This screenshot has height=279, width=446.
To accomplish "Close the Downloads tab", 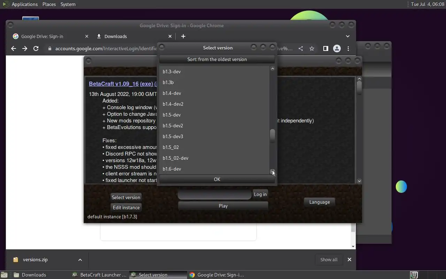I will [170, 36].
